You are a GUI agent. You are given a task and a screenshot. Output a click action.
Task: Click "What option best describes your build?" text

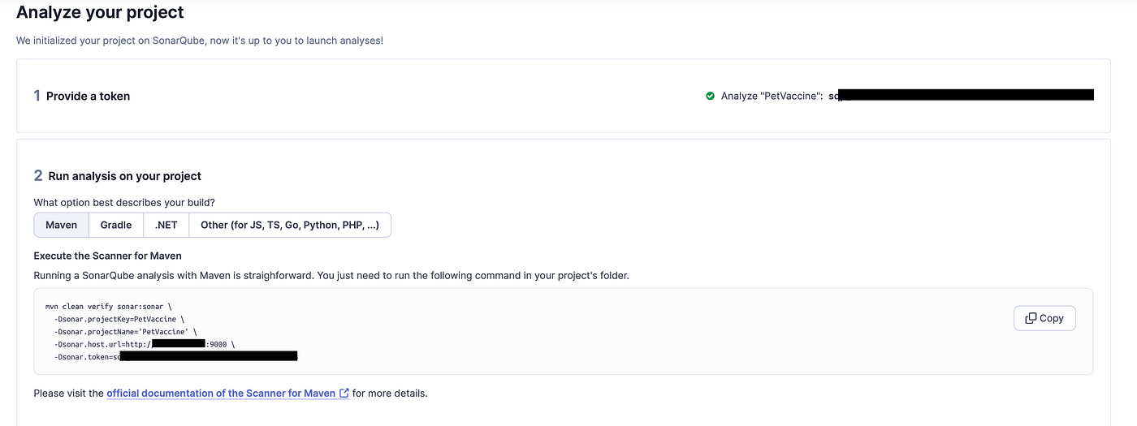click(124, 202)
